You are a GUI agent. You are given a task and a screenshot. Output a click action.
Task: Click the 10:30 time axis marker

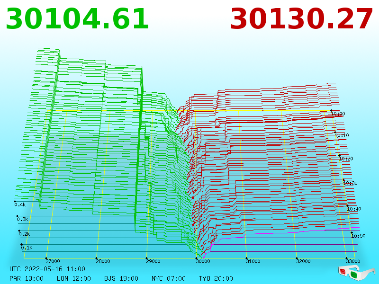[x=350, y=183]
